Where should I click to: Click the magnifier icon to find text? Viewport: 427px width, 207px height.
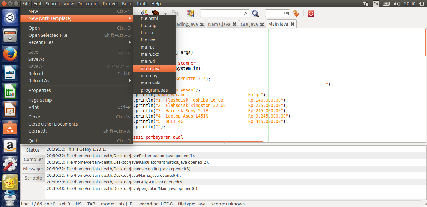pyautogui.click(x=255, y=13)
